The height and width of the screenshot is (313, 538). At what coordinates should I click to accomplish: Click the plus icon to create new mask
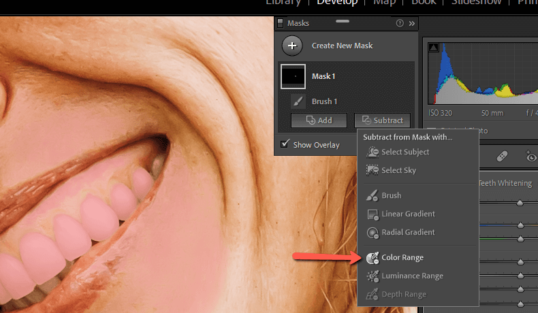coord(292,46)
